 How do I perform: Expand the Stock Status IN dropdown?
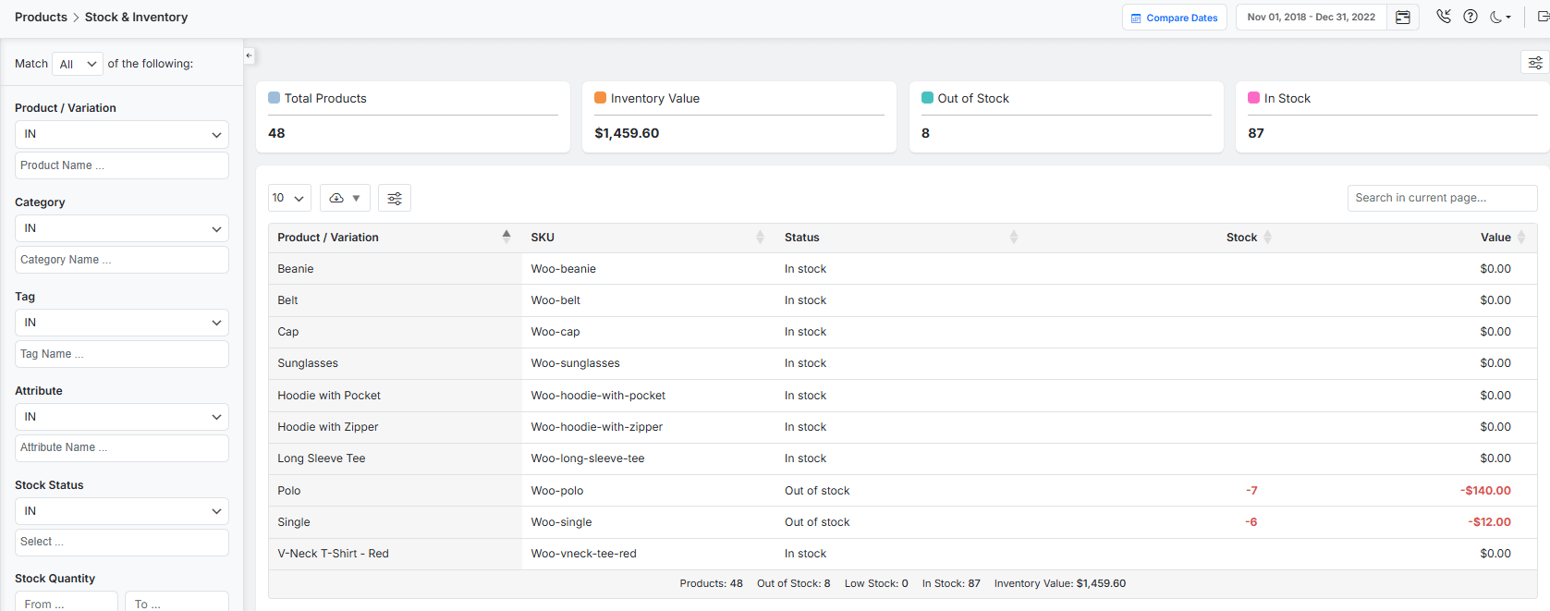122,511
